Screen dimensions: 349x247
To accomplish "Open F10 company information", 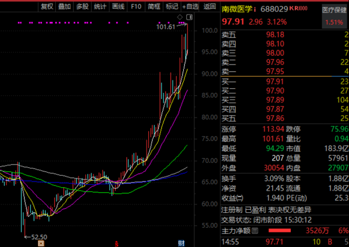I will click(x=136, y=6).
